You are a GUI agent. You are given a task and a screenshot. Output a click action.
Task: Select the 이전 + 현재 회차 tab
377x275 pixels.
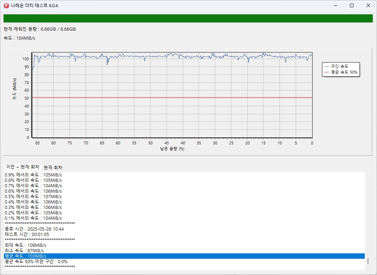tap(23, 167)
